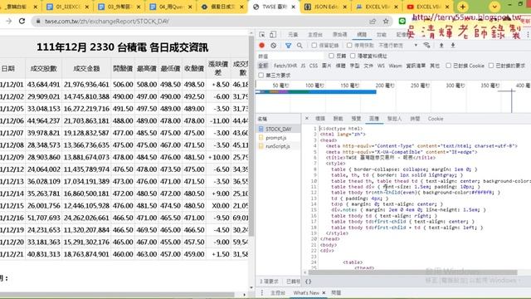Click the 成交金額 column header
This screenshot has height=299, width=531.
(x=86, y=68)
